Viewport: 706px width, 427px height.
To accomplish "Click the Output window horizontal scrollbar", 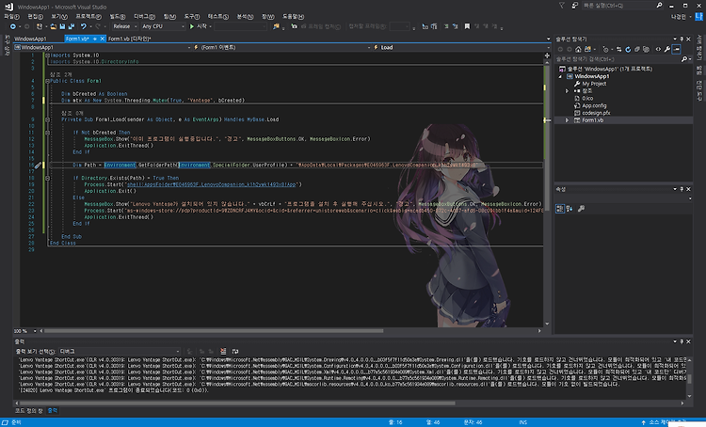I will pos(237,403).
